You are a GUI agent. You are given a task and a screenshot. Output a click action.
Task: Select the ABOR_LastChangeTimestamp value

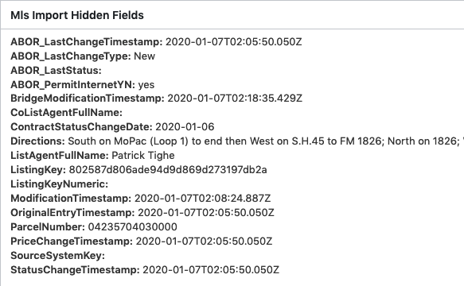pos(233,42)
